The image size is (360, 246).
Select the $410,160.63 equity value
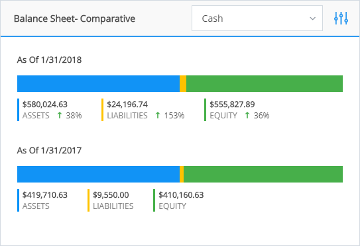click(x=181, y=195)
